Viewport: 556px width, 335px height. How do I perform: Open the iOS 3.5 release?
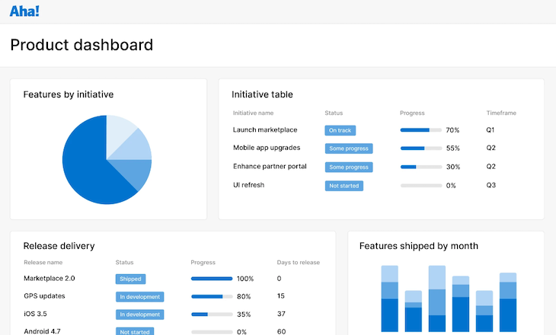[35, 314]
